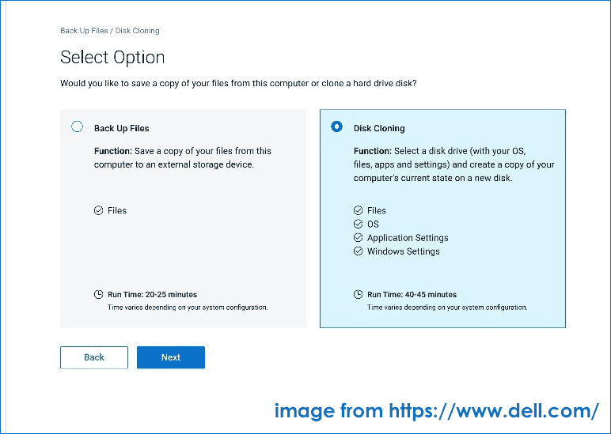Click the clock icon beside Run Time: 40-45 minutes
The image size is (611, 434).
pyautogui.click(x=358, y=294)
